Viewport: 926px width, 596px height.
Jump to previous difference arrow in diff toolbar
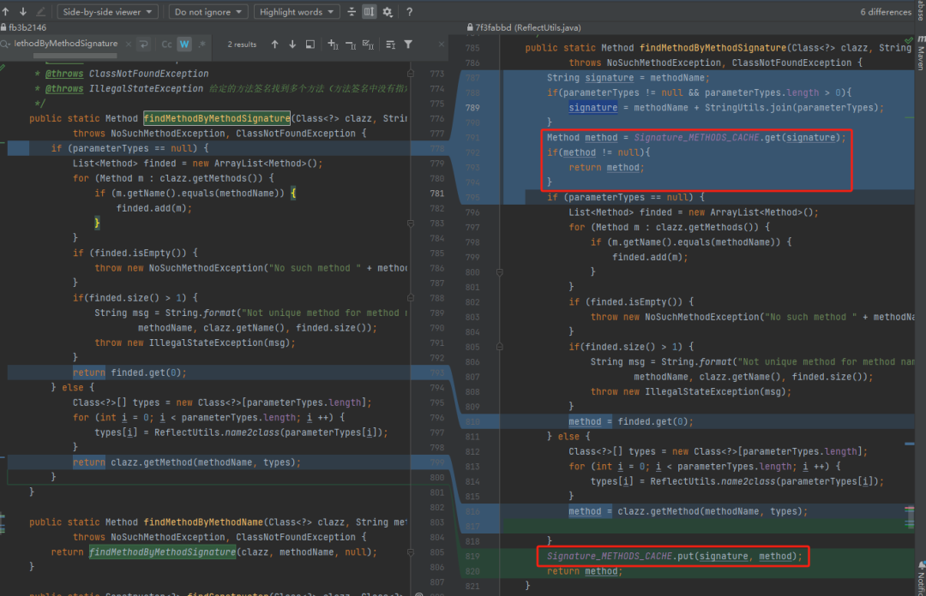click(6, 11)
